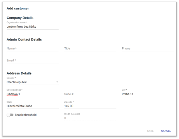Click the Address Details section heading
This screenshot has height=139, width=179.
[x=19, y=73]
